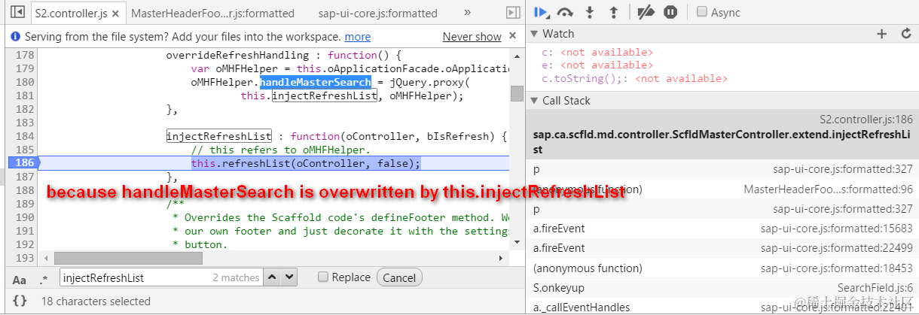
Task: Toggle the file navigator sidebar icon
Action: pos(17,12)
